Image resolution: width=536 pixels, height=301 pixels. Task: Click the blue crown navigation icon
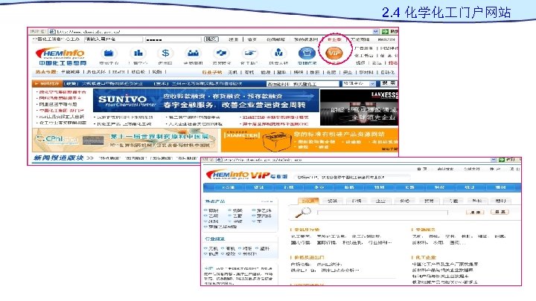307,54
